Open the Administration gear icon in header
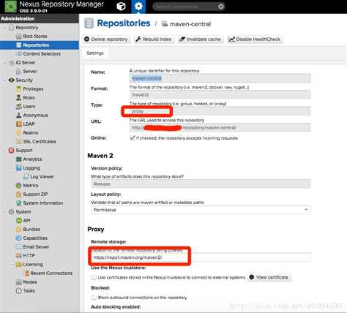Viewport: 347px width, 313px height. (138, 7)
